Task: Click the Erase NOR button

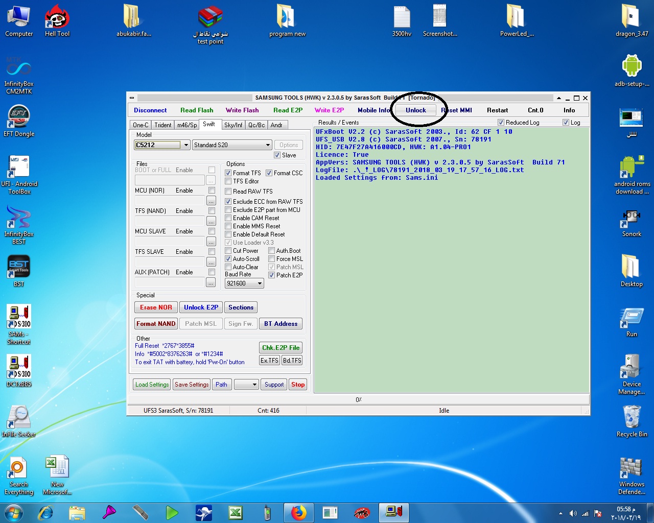Action: tap(156, 307)
